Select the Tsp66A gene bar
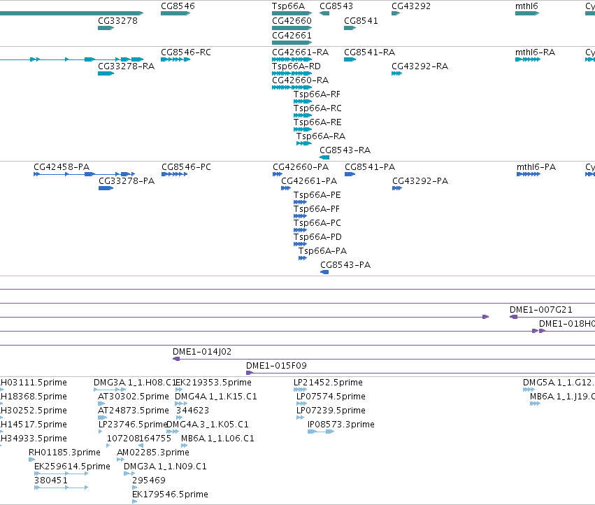 292,13
